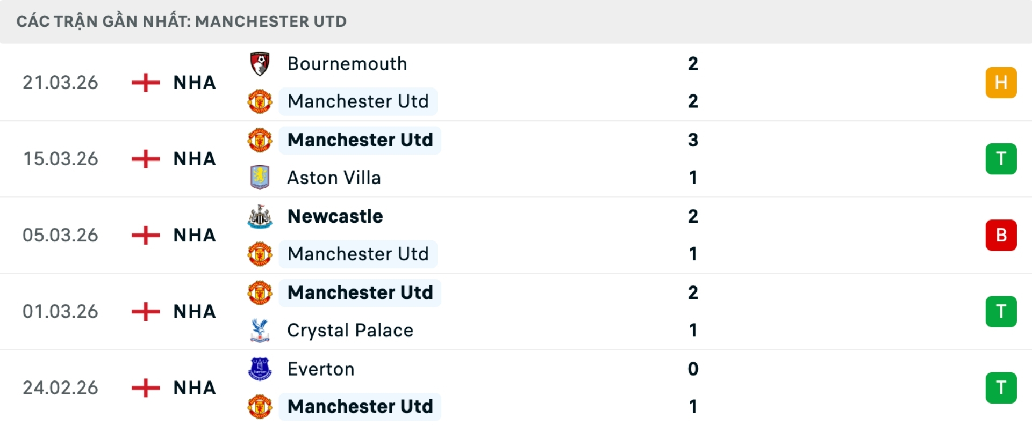Viewport: 1032px width, 425px height.
Task: Click the red B loss badge
Action: [1001, 235]
